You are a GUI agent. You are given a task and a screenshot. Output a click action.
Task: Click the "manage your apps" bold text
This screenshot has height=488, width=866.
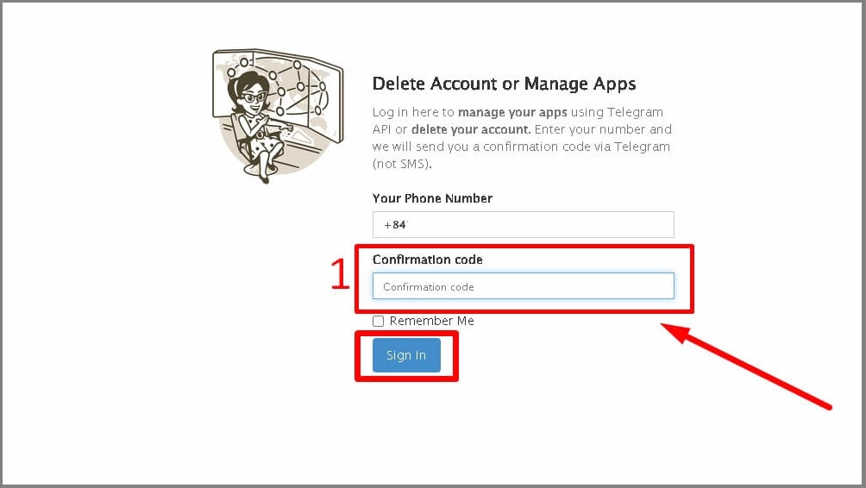tap(512, 112)
